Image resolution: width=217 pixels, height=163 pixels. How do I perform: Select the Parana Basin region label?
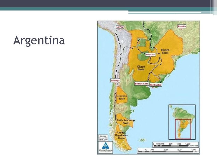click(x=165, y=51)
